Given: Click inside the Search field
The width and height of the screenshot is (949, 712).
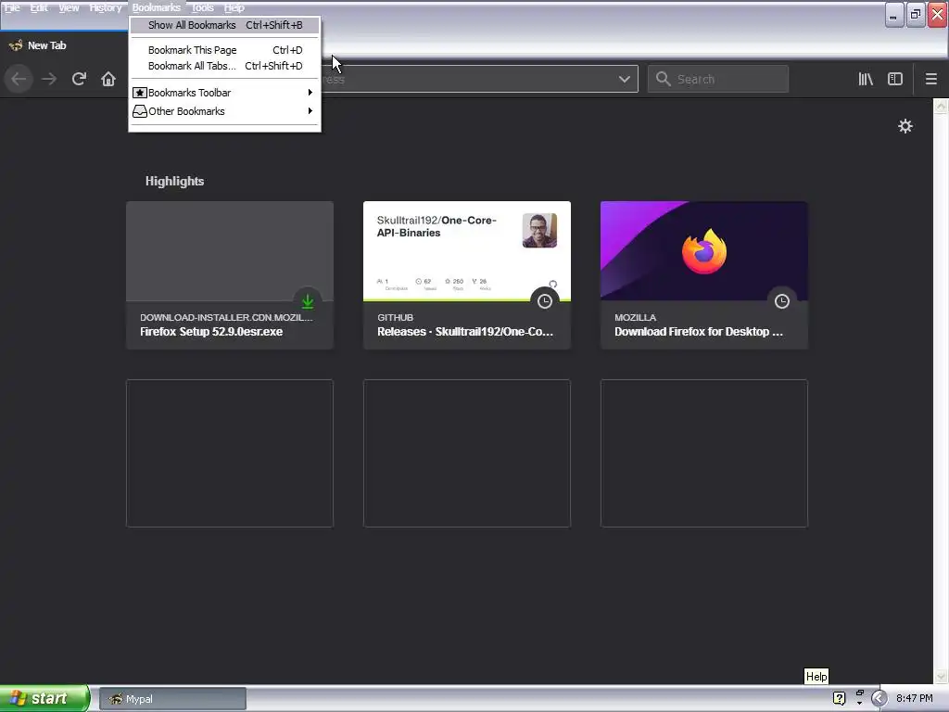Looking at the screenshot, I should click(x=718, y=80).
